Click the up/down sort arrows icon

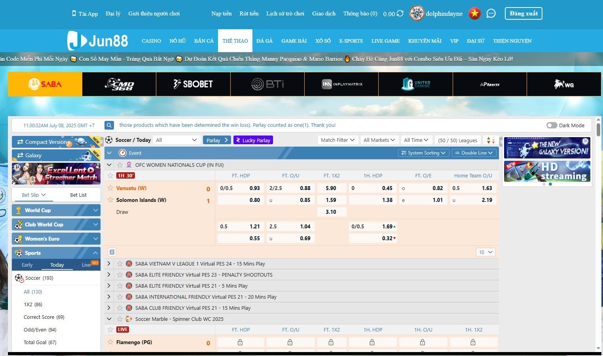[491, 140]
